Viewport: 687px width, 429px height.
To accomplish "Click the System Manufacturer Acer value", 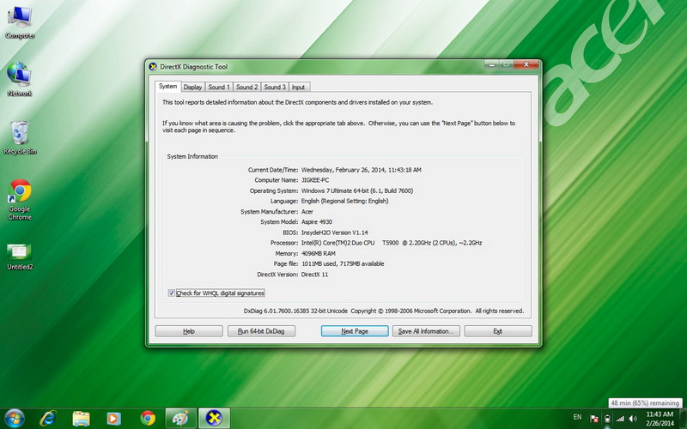I will click(307, 211).
